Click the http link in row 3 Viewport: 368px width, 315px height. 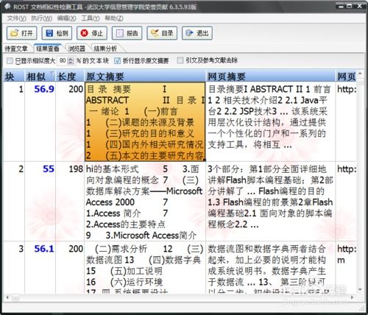pyautogui.click(x=347, y=249)
